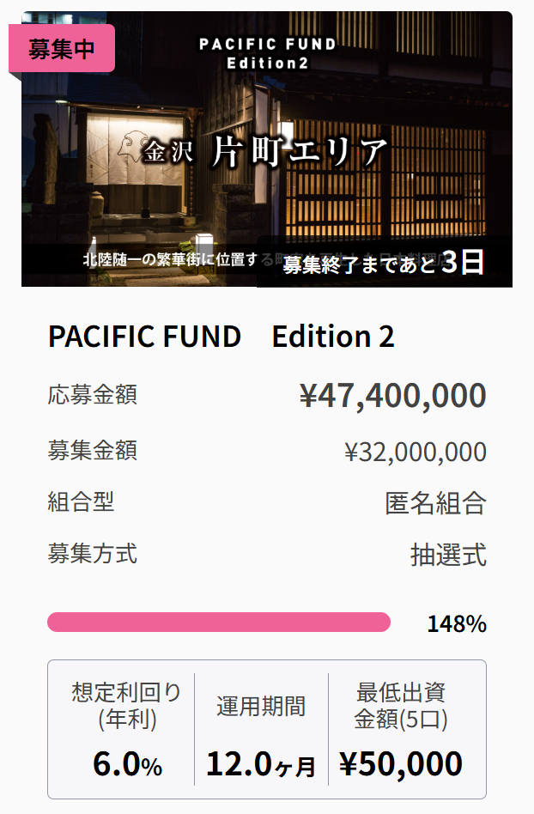Click the pink funding progress bar
This screenshot has width=534, height=814.
pos(218,623)
